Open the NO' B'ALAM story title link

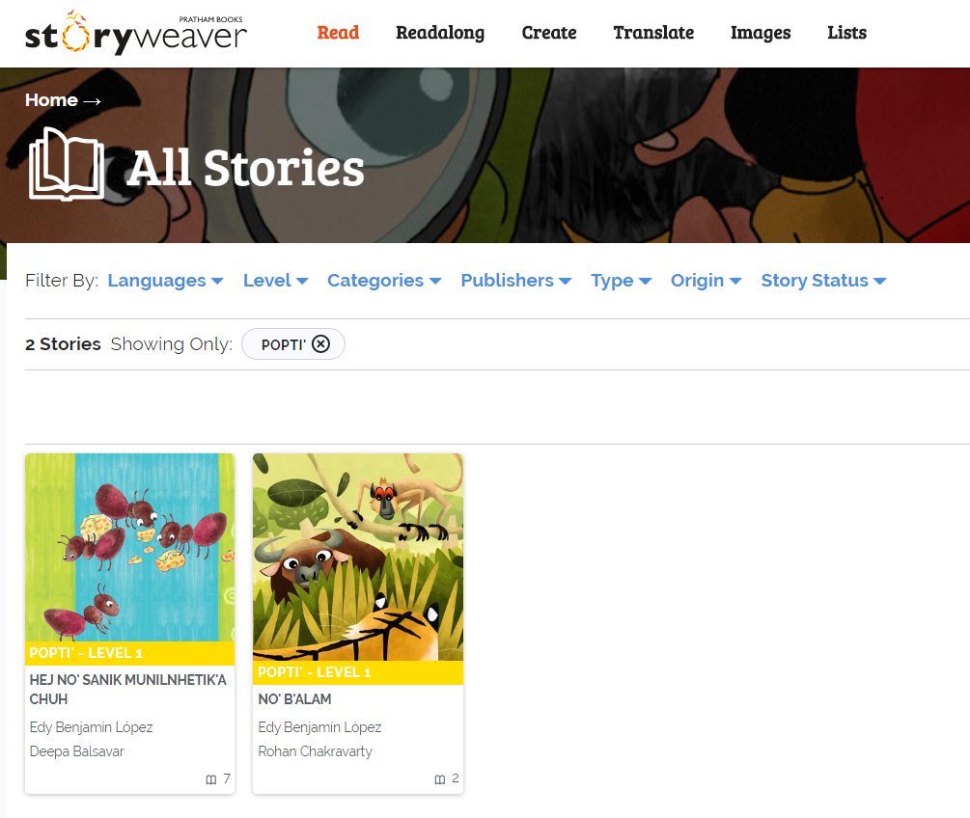(x=294, y=699)
